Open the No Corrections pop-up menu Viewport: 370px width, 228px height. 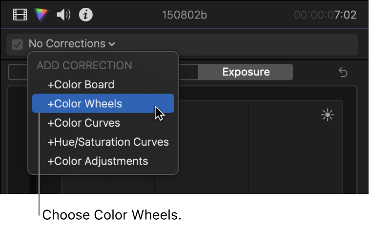[67, 44]
